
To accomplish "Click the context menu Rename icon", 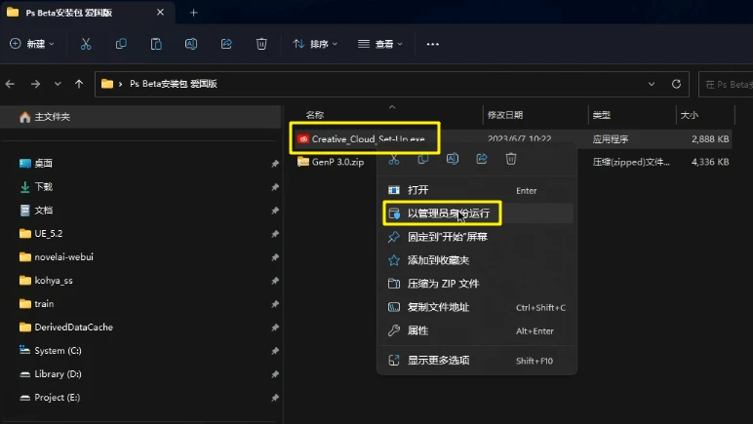I will tap(453, 159).
